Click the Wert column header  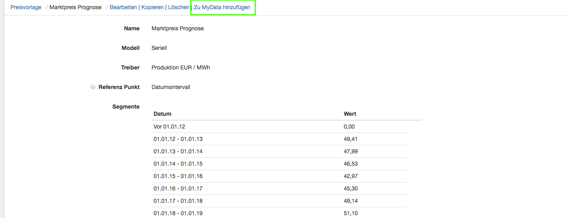[x=350, y=114]
